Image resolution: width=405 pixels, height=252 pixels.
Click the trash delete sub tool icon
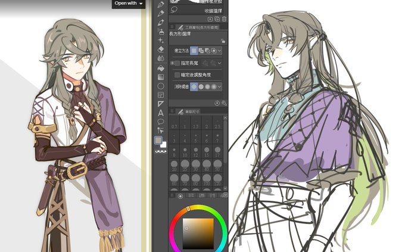pyautogui.click(x=224, y=19)
